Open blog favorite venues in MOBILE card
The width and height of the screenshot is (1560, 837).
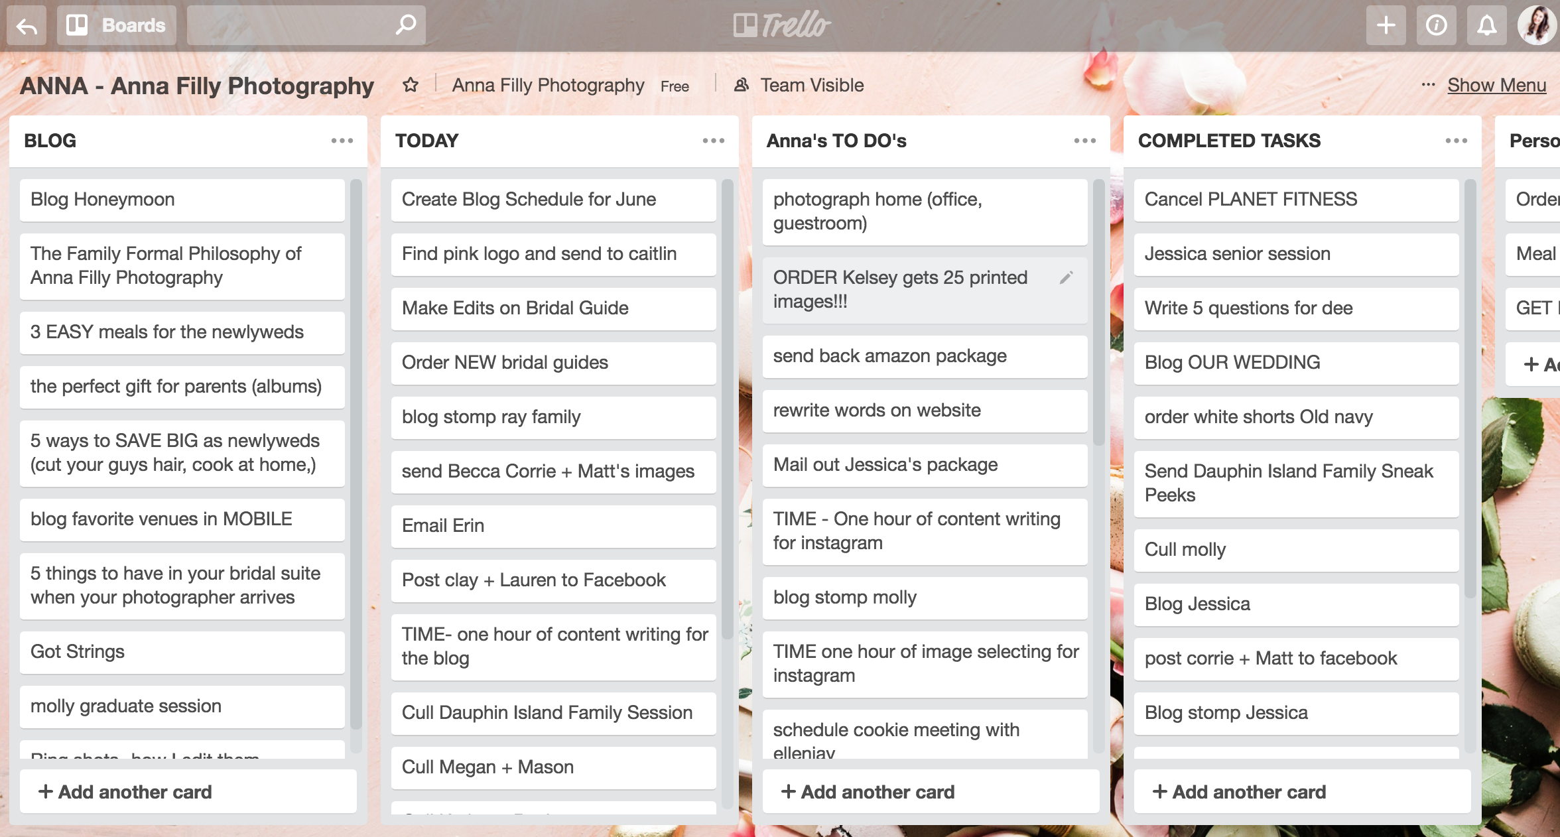point(182,519)
